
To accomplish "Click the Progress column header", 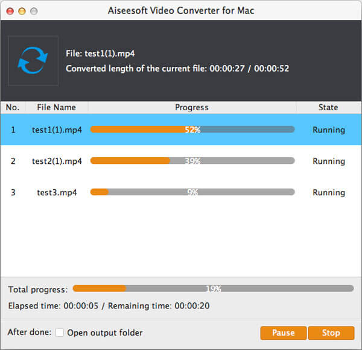I will pyautogui.click(x=191, y=107).
